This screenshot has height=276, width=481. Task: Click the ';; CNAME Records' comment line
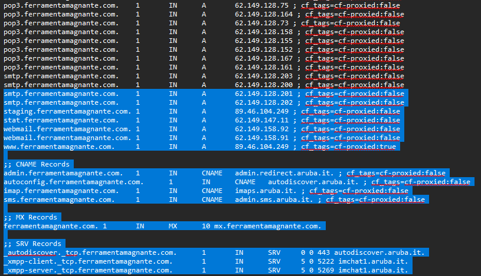[x=37, y=164]
